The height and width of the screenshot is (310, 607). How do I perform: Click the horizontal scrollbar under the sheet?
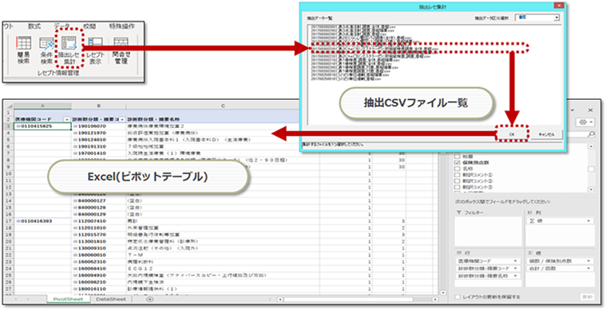(x=358, y=300)
